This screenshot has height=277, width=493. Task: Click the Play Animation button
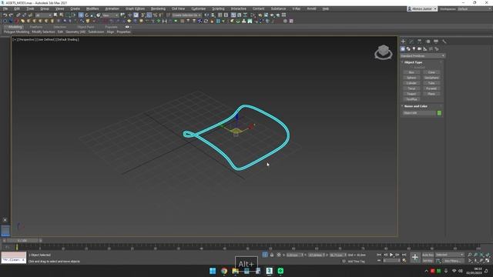pos(391,255)
